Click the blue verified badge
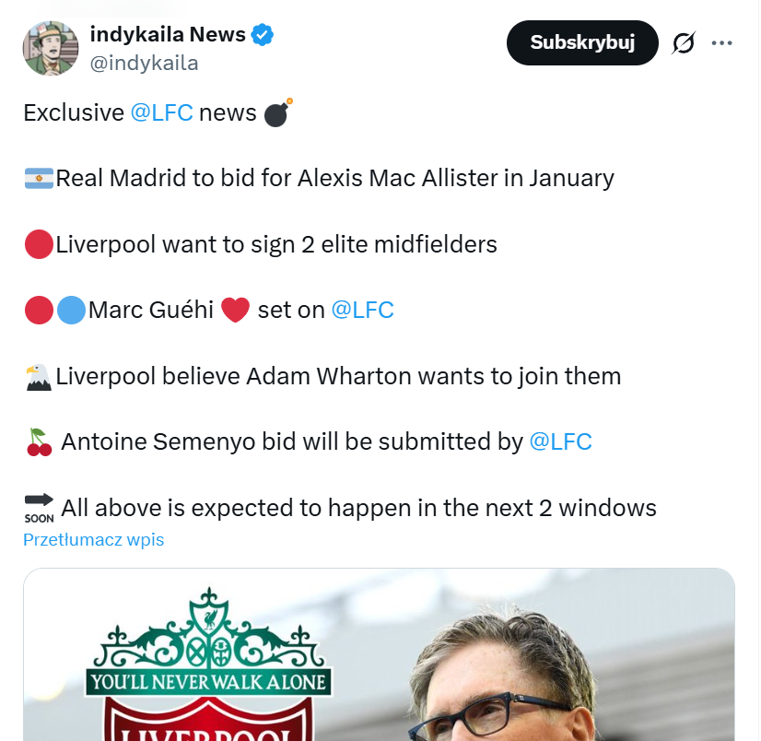Viewport: 761px width, 741px height. [x=263, y=36]
